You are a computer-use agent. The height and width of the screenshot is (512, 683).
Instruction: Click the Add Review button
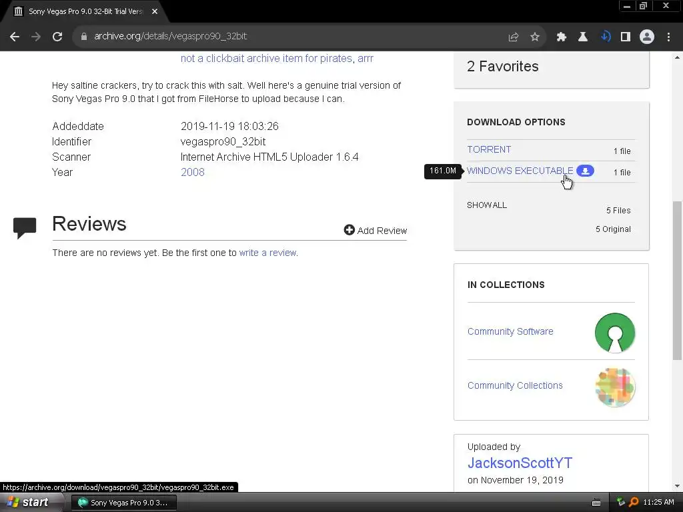tap(375, 230)
